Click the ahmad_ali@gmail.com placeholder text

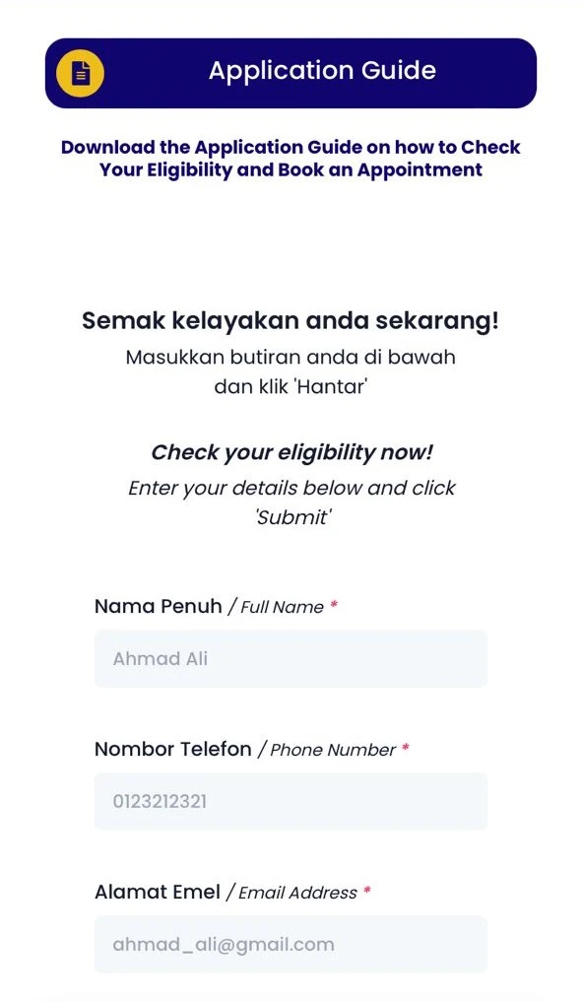[x=224, y=945]
